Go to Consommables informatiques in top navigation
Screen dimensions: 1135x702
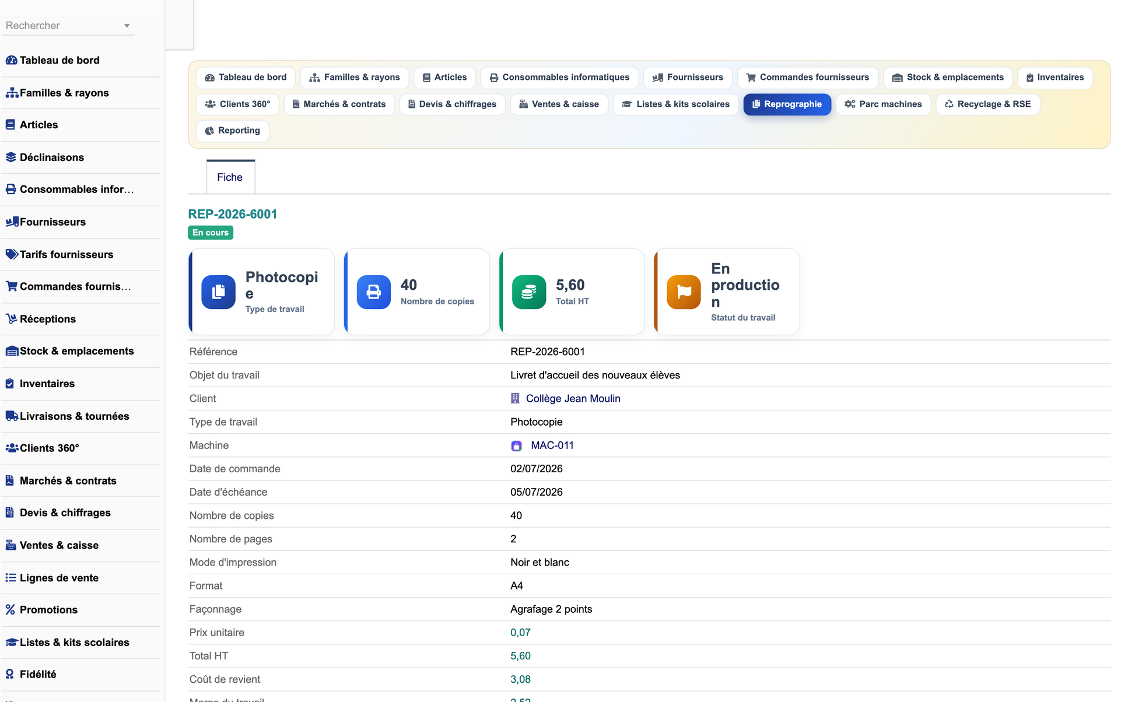point(560,78)
